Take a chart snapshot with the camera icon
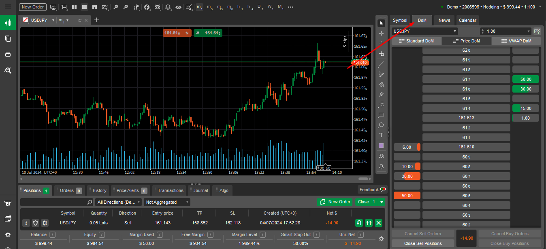The image size is (546, 249). (381, 156)
